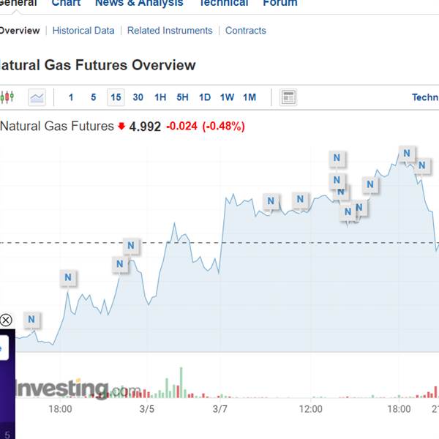
Task: Open the leftmost N news marker
Action: click(x=31, y=319)
